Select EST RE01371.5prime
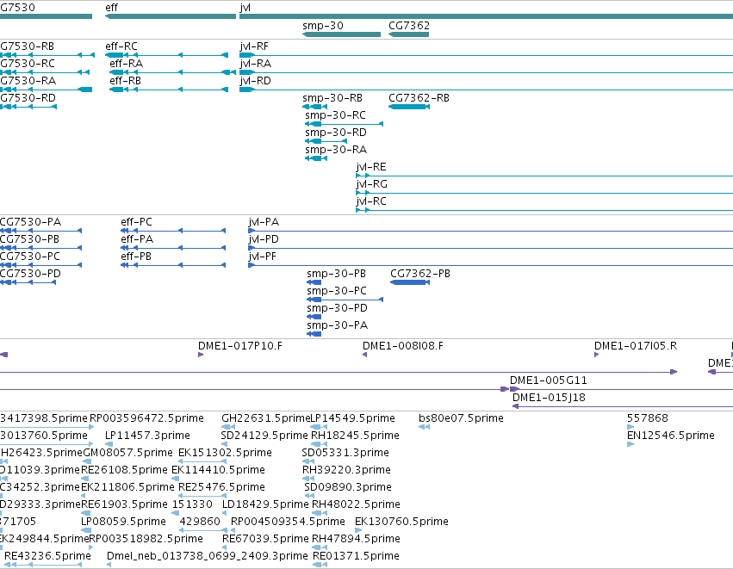Screen dimensions: 733x569 pos(320,566)
